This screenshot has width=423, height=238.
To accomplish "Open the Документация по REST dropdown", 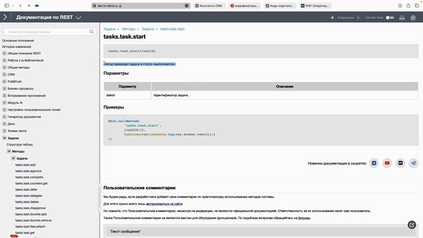I will coord(48,17).
